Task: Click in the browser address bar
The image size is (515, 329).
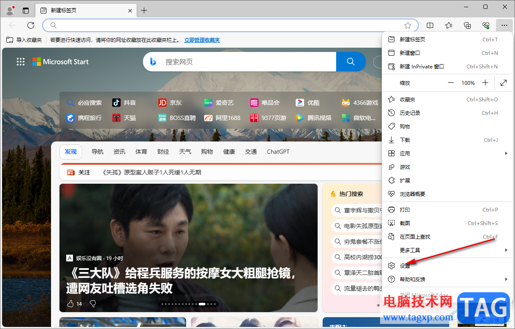Action: pos(230,25)
